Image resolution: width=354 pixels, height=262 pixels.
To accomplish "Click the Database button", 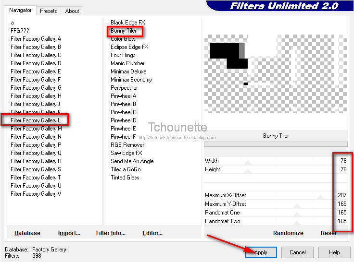I will pos(27,233).
